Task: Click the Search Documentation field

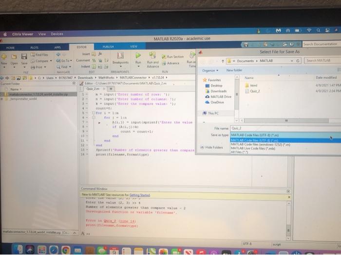Action: [321, 44]
